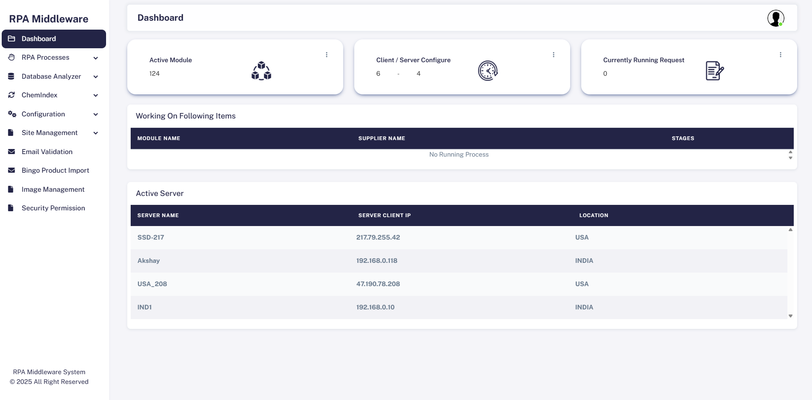
Task: Click the user profile avatar icon
Action: 776,18
